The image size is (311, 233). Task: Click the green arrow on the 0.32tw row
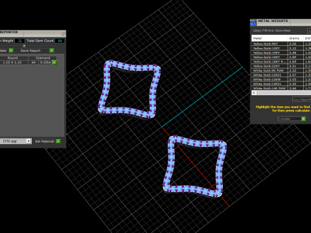54,63
